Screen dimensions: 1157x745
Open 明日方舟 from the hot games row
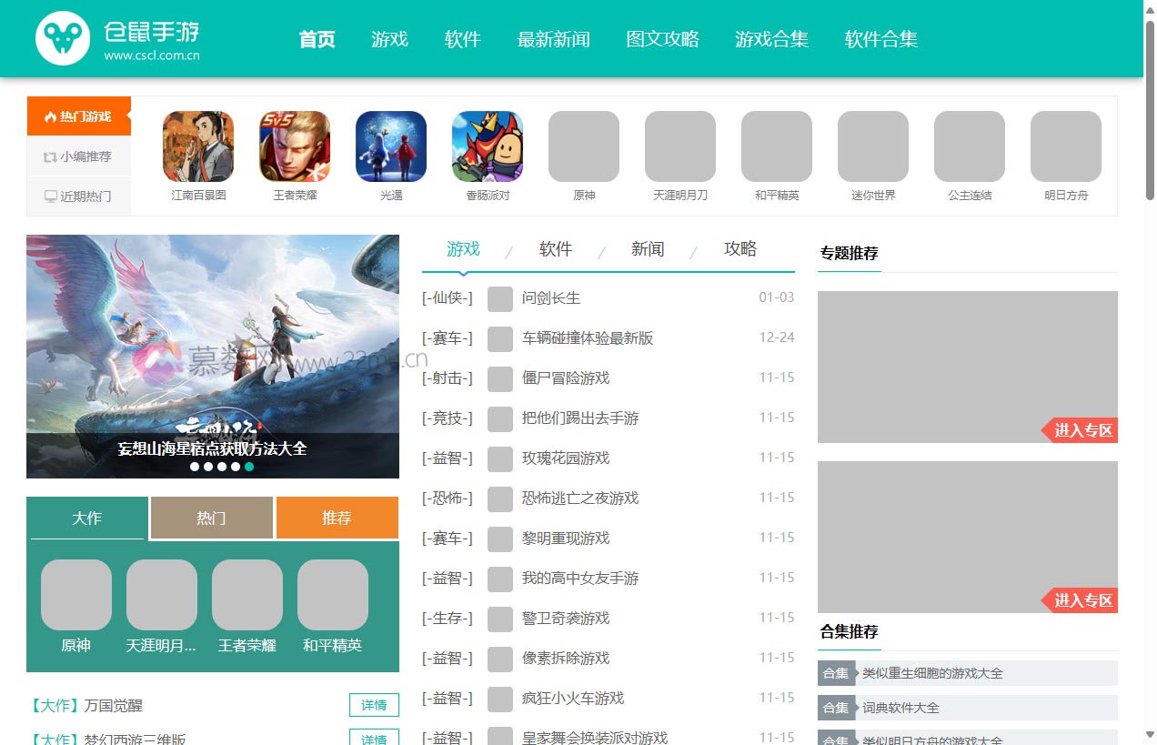pos(1065,146)
